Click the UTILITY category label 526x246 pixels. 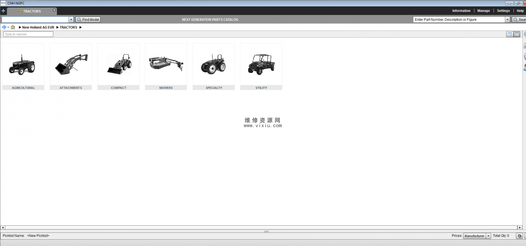click(x=261, y=88)
